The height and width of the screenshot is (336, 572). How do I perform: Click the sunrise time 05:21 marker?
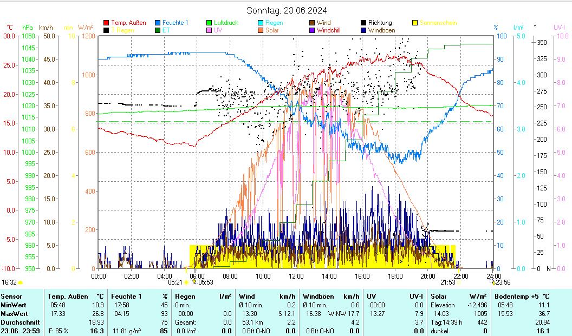coord(175,282)
